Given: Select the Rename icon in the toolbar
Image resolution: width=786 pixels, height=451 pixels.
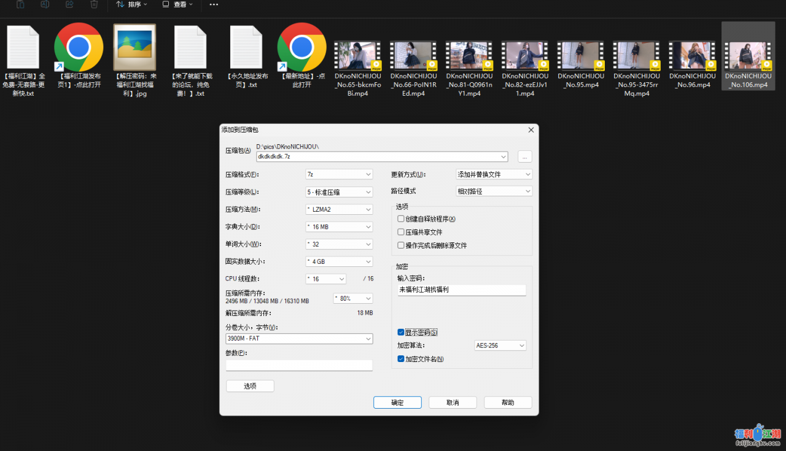Looking at the screenshot, I should coord(45,5).
